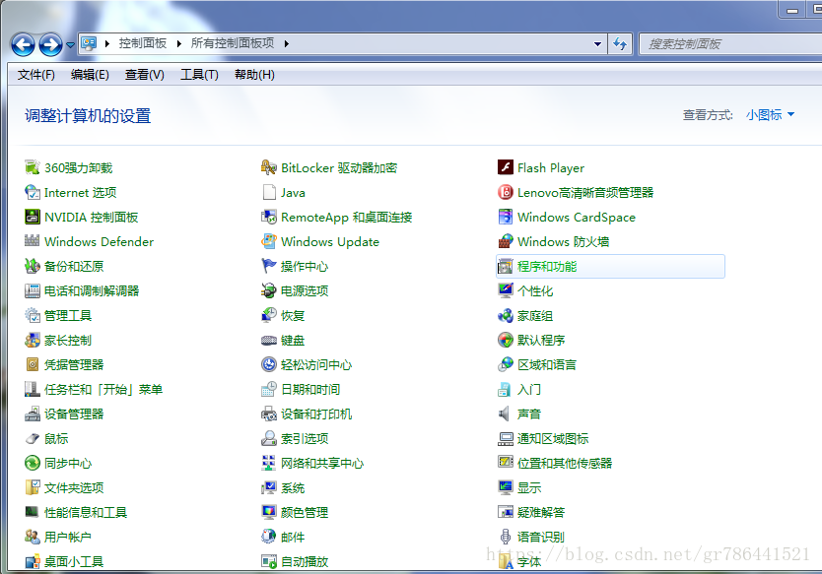Open the 语音识别 link

pyautogui.click(x=541, y=537)
